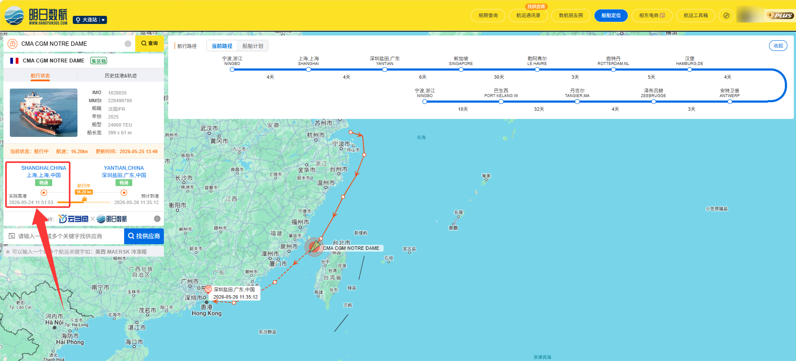This screenshot has width=796, height=361.
Task: Switch to the 历史挂港&轨迹 tab
Action: coord(121,76)
